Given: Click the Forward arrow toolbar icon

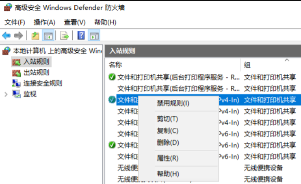Looking at the screenshot, I should 19,36.
